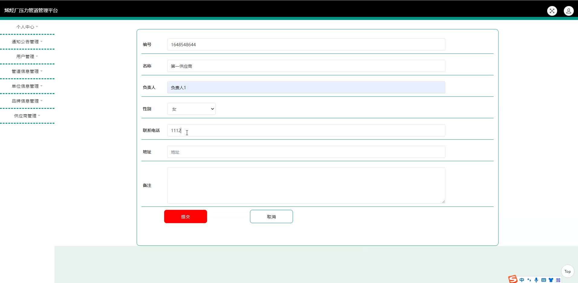Switch the IME Chinese/English mode indicator
Screen dimensions: 578x283
(522, 280)
